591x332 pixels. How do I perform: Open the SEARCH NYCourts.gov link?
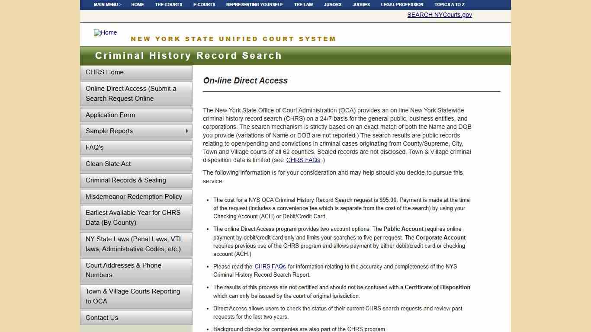click(439, 15)
